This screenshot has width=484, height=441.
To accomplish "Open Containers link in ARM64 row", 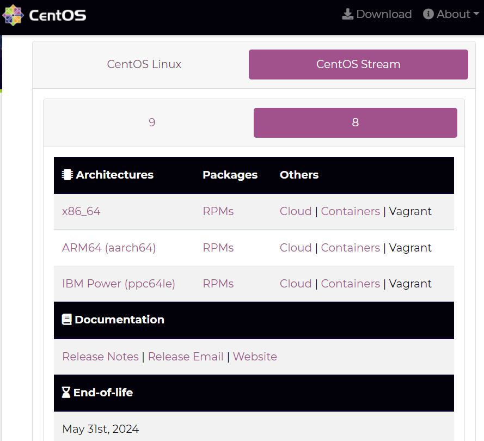I will click(351, 248).
